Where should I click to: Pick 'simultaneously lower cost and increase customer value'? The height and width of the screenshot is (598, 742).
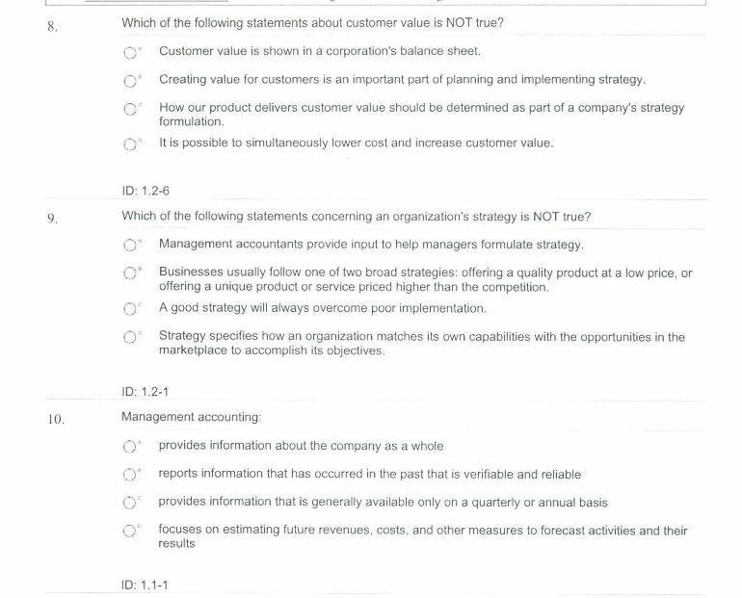(x=130, y=144)
